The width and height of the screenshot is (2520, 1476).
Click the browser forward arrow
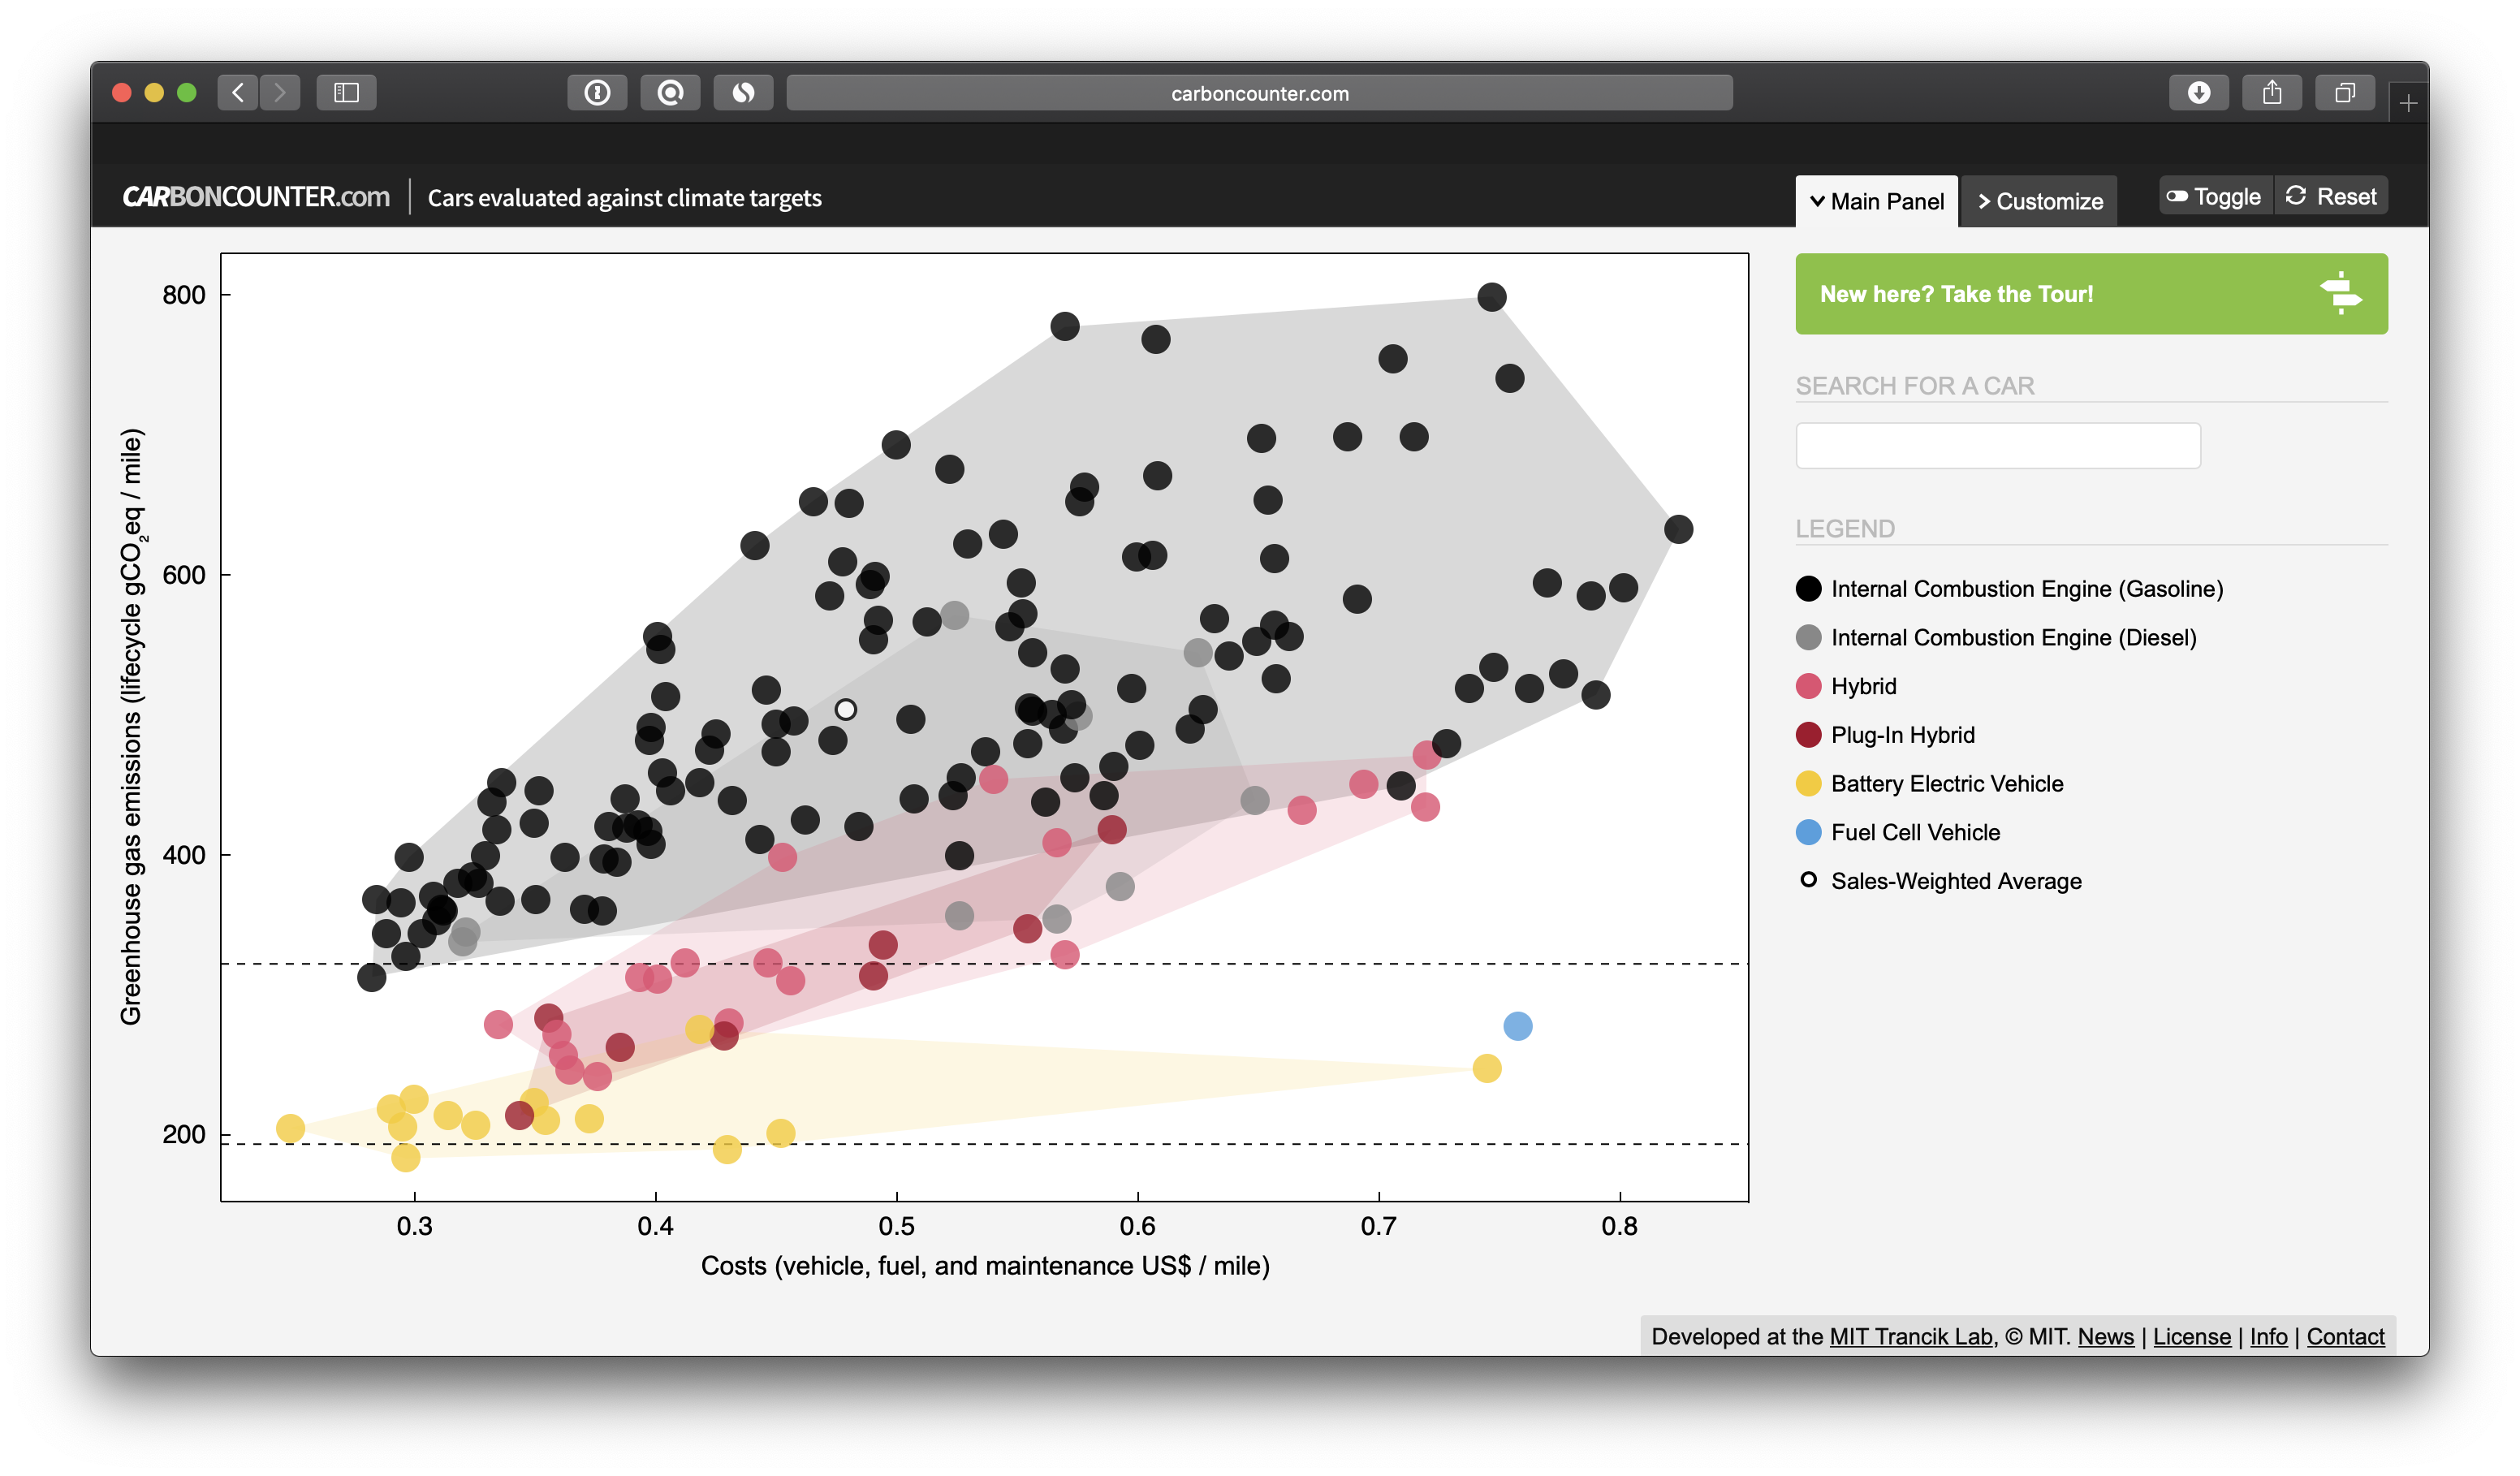pyautogui.click(x=280, y=93)
